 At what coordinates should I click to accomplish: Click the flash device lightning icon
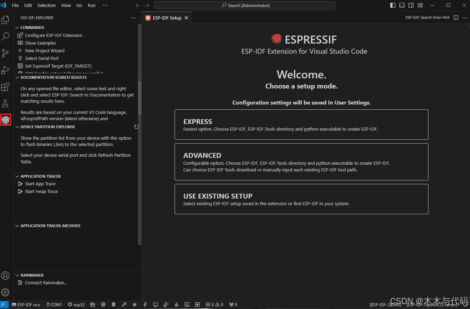coord(145,304)
